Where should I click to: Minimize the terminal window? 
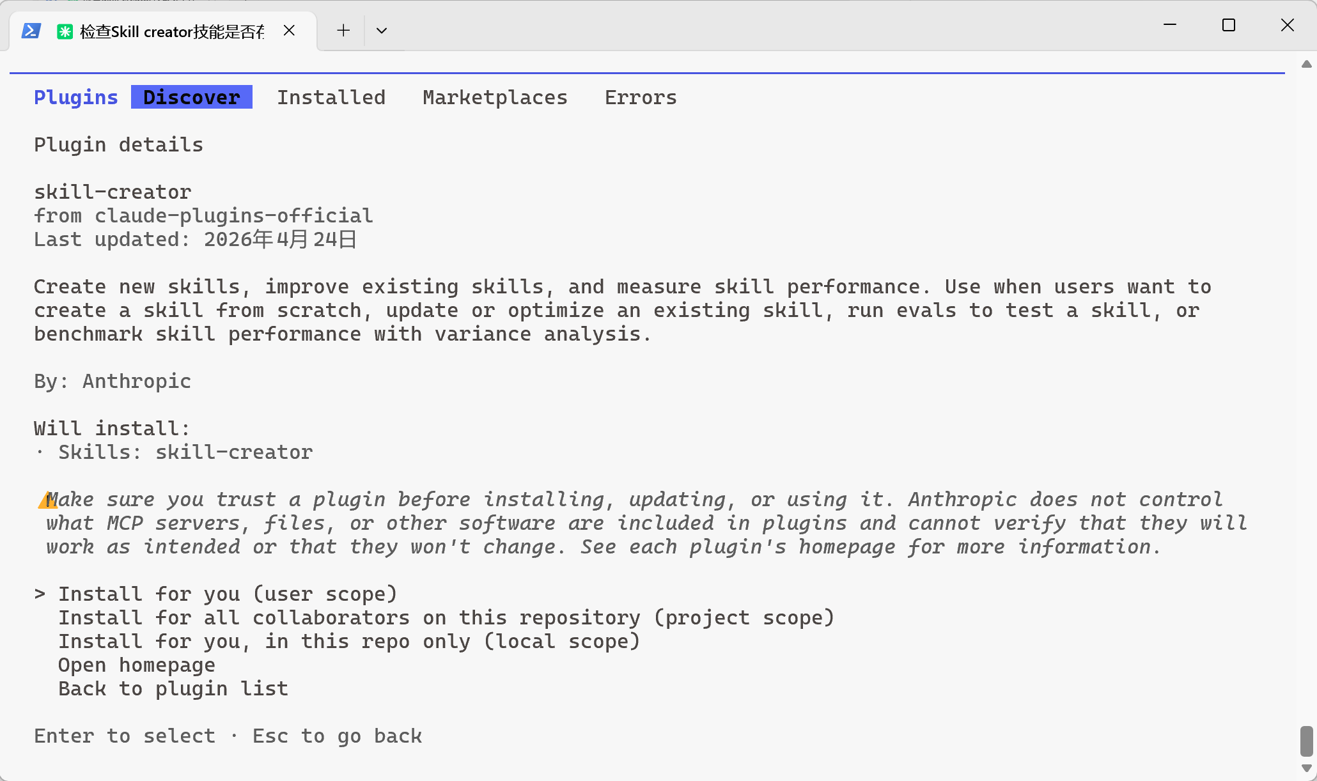[1170, 25]
